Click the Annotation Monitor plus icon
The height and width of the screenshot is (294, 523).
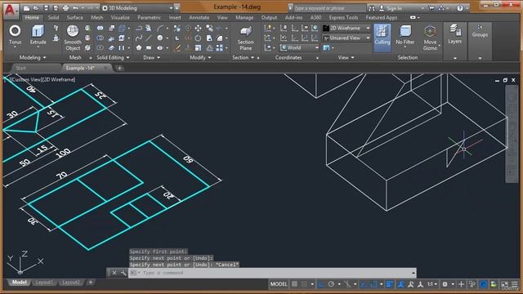(x=461, y=284)
